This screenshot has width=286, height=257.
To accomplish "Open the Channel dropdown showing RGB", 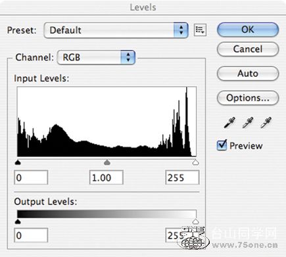I will tap(96, 57).
